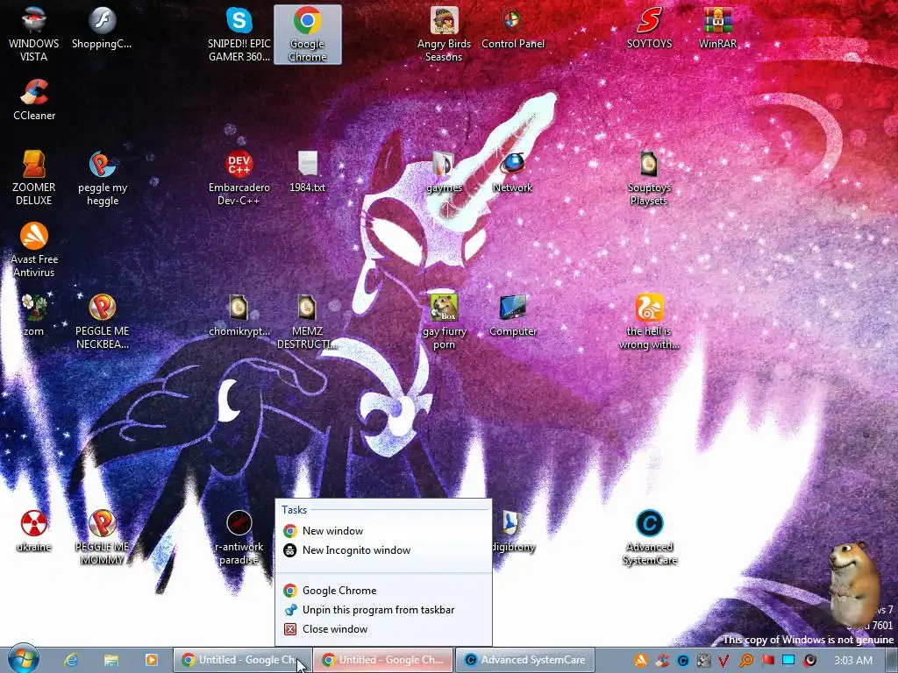Click the gray image tray icon

click(704, 661)
